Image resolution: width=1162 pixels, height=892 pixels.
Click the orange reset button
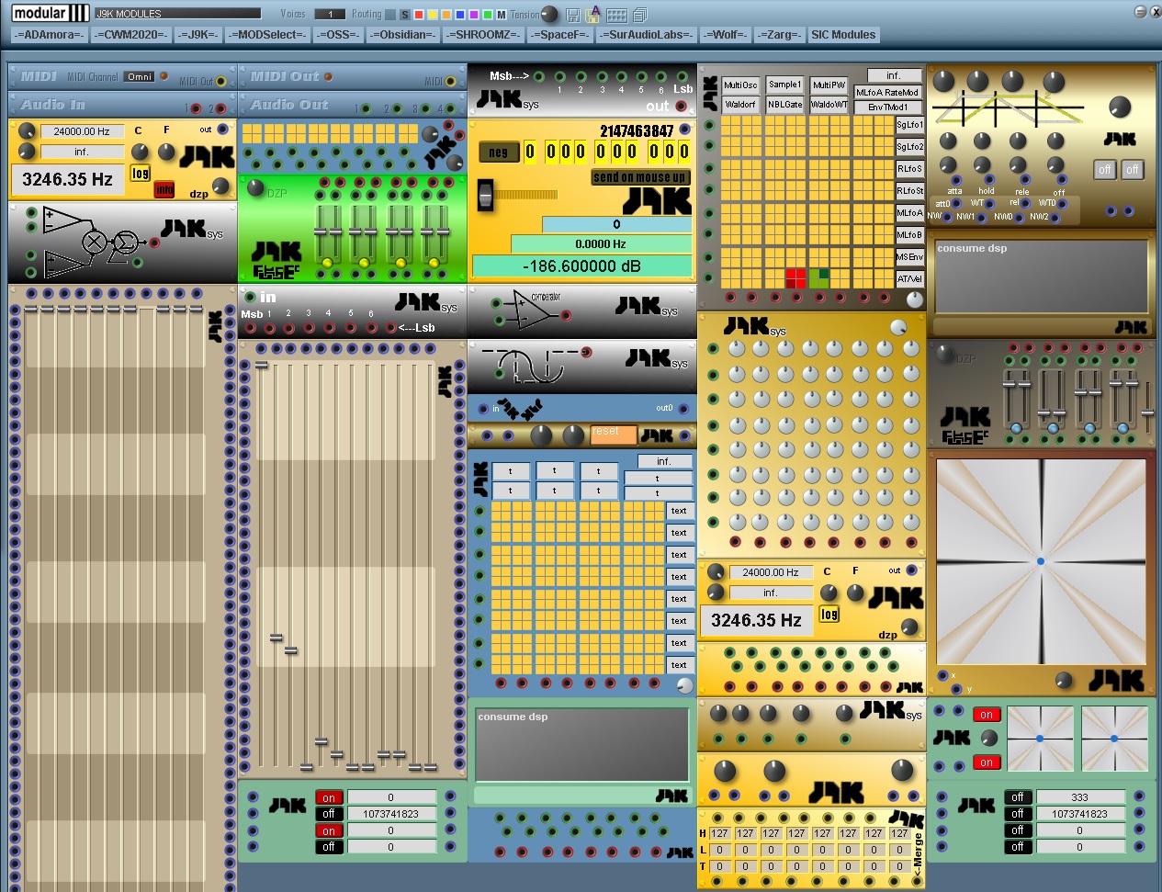coord(613,434)
